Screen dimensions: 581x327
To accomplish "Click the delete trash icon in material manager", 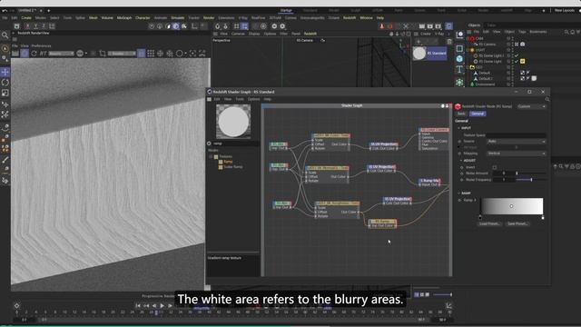I will pos(449,42).
